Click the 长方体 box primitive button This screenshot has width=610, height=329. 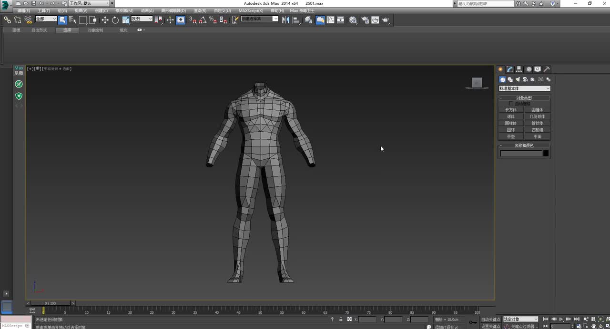click(x=511, y=110)
